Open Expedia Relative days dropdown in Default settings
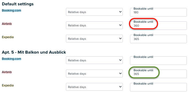Image resolution: width=189 pixels, height=96 pixels. (94, 39)
